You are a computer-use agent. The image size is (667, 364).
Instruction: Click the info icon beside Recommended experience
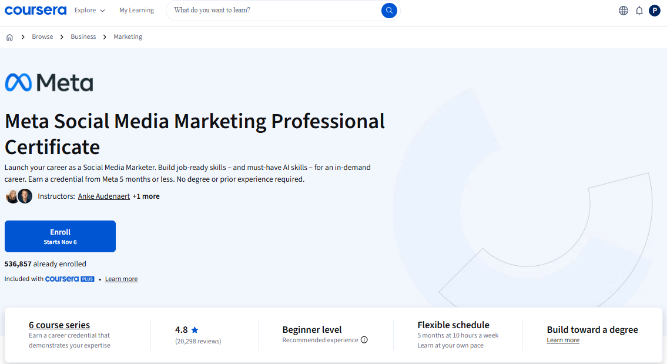click(x=364, y=340)
